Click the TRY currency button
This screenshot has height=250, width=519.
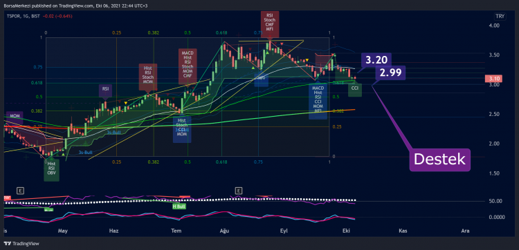(x=499, y=16)
